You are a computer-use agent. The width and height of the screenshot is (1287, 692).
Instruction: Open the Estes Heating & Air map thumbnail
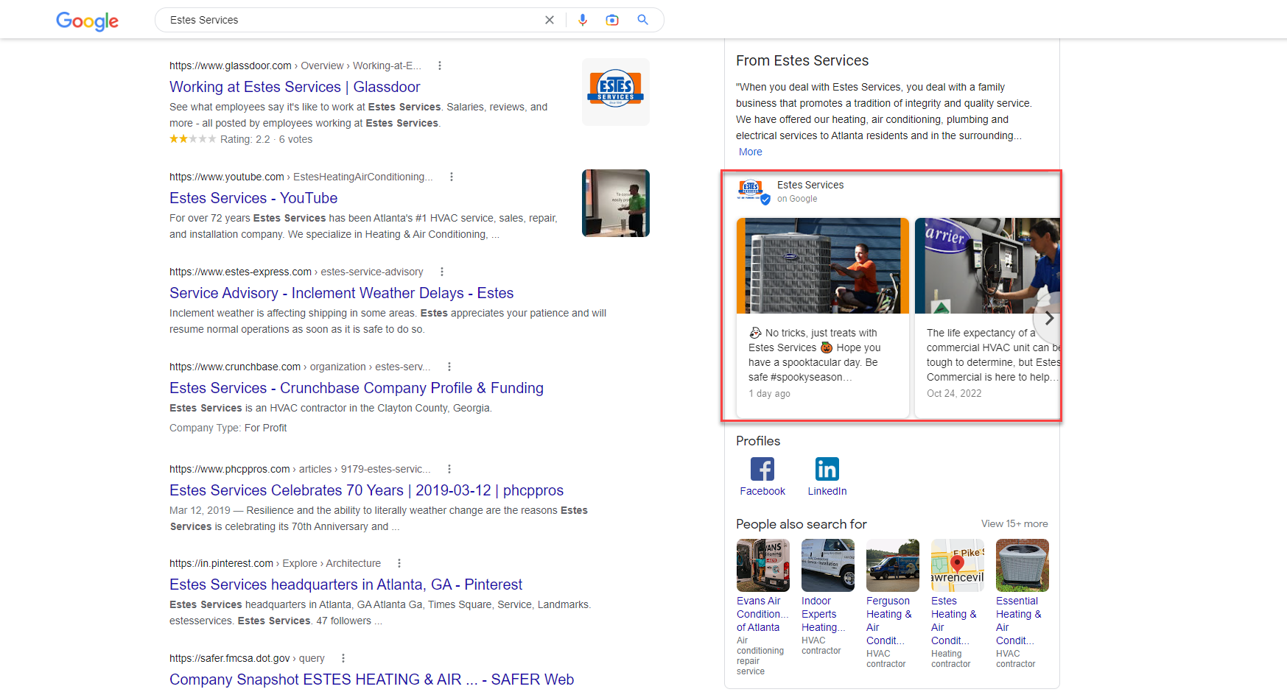click(x=958, y=565)
